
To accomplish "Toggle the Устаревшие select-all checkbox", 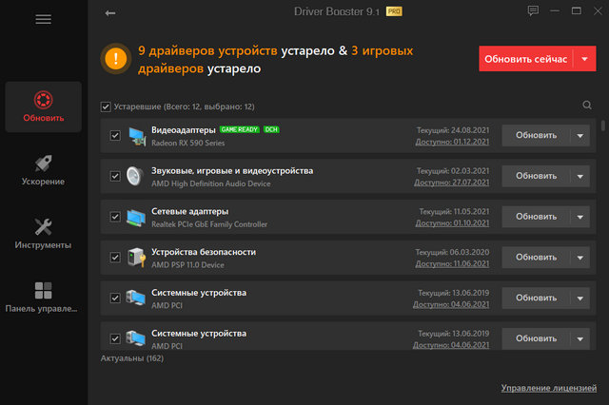I will [x=105, y=106].
